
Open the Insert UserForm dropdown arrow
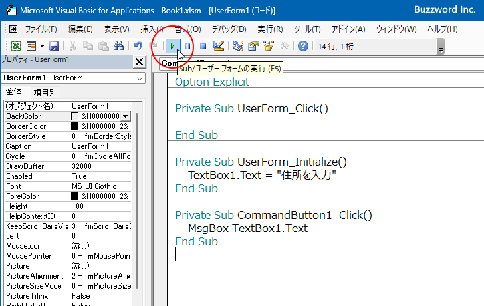[x=43, y=47]
